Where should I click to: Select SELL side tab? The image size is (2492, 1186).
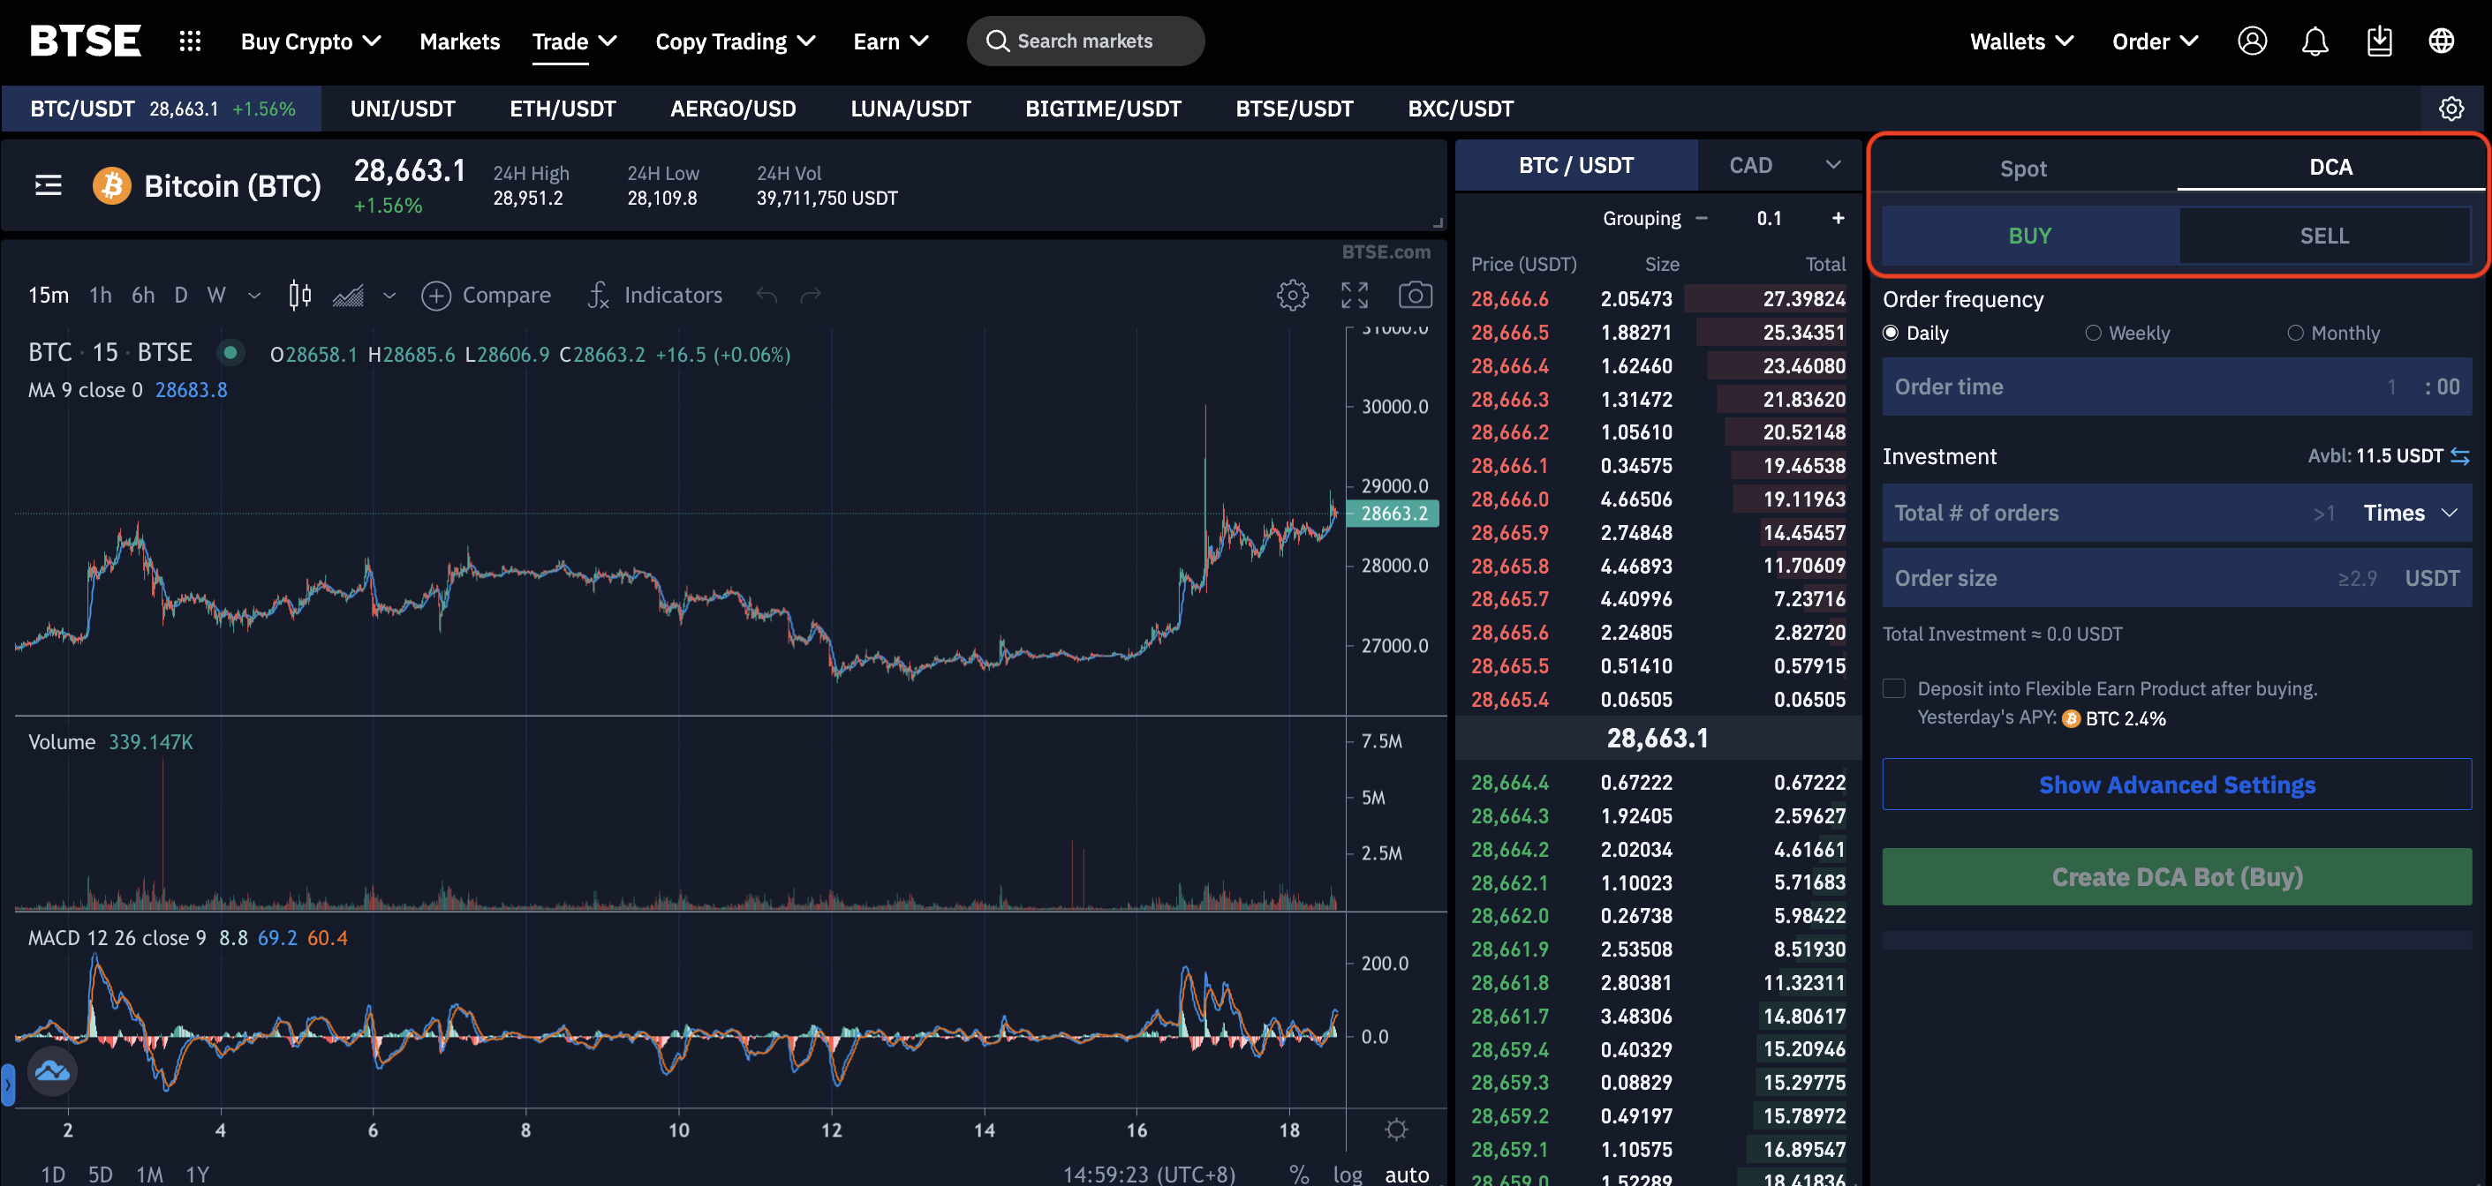[2323, 235]
